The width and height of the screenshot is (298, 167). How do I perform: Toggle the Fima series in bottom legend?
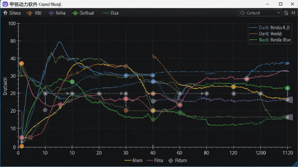coord(155,161)
